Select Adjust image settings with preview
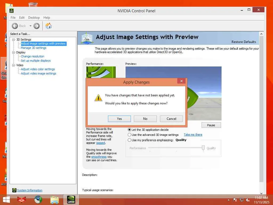Viewport: 273px width, 205px height. coord(43,44)
